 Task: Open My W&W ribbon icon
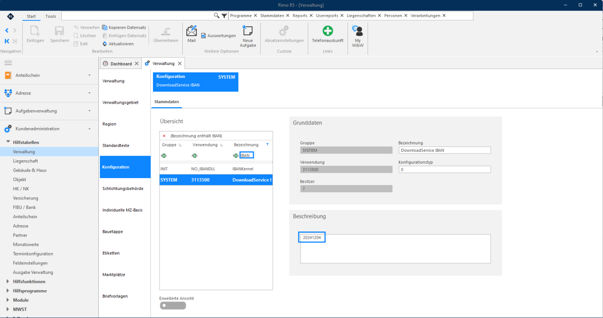pos(358,36)
